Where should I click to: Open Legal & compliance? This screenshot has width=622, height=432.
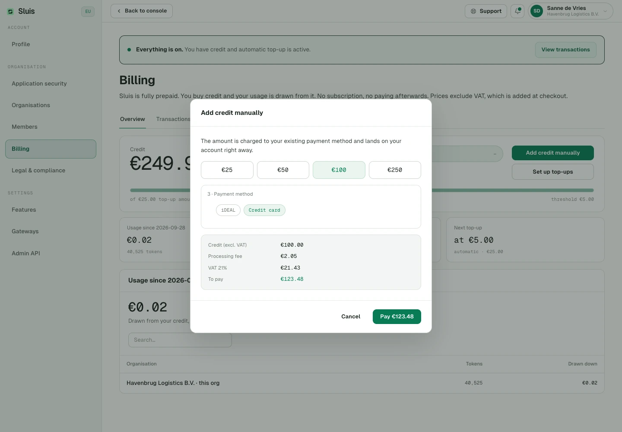51,170
